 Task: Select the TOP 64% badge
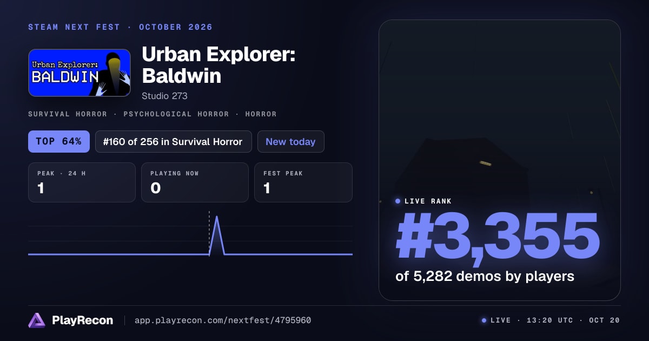tap(58, 142)
